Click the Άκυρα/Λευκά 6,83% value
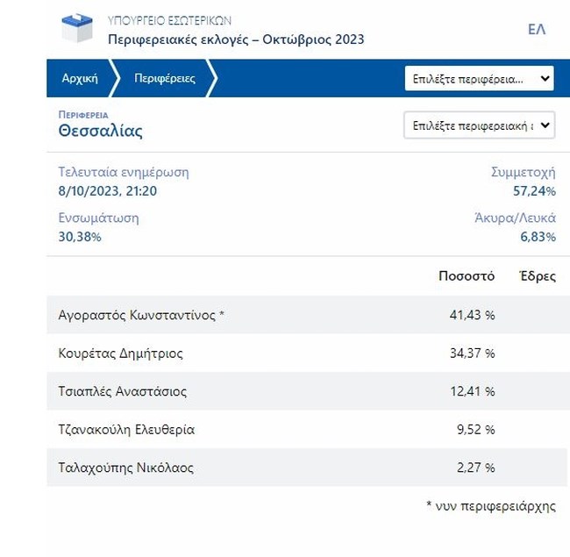The height and width of the screenshot is (557, 570). (538, 237)
